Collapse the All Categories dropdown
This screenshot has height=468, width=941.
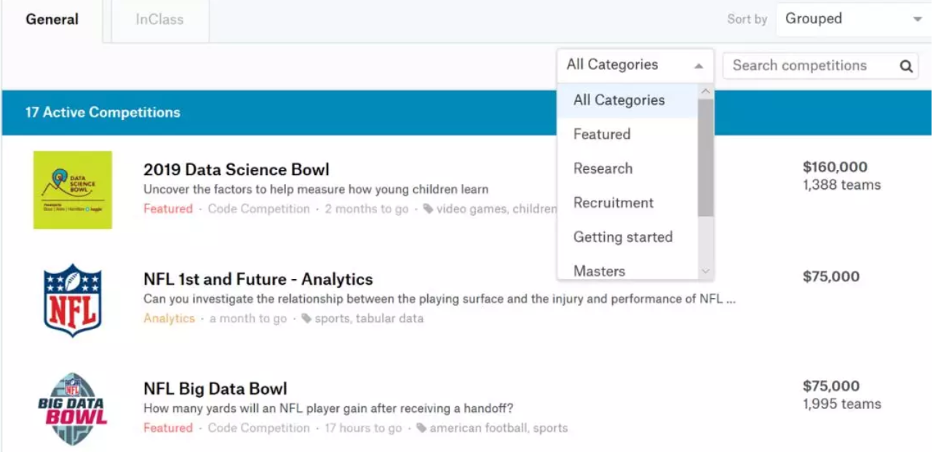coord(635,65)
